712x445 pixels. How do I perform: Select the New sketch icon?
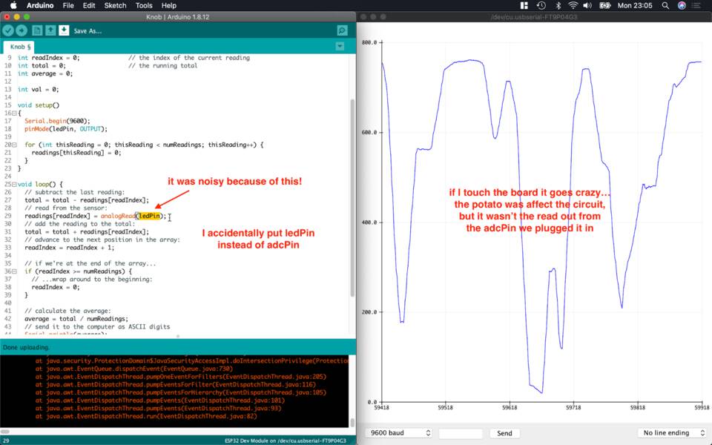pos(36,30)
